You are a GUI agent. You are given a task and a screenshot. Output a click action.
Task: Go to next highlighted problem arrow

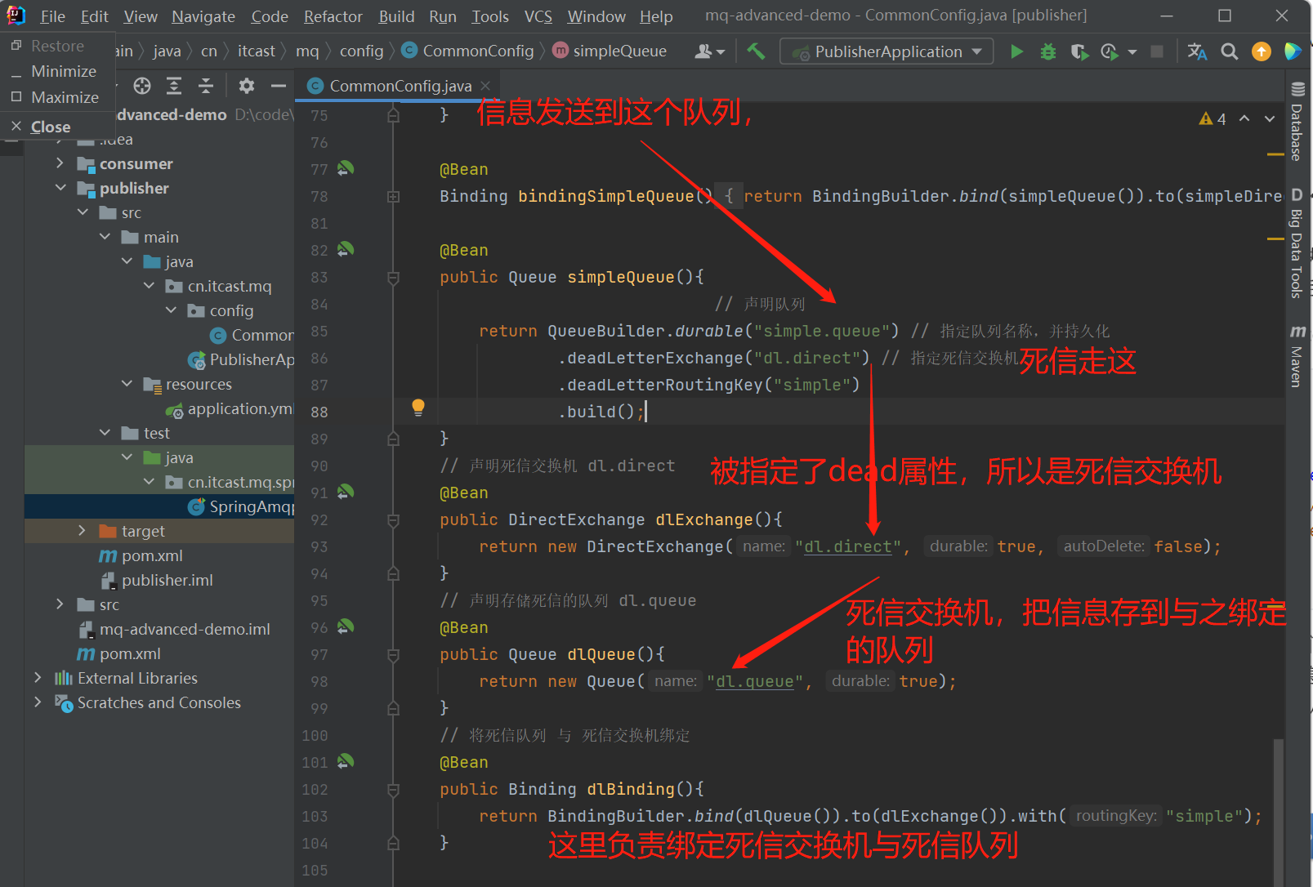point(1270,118)
